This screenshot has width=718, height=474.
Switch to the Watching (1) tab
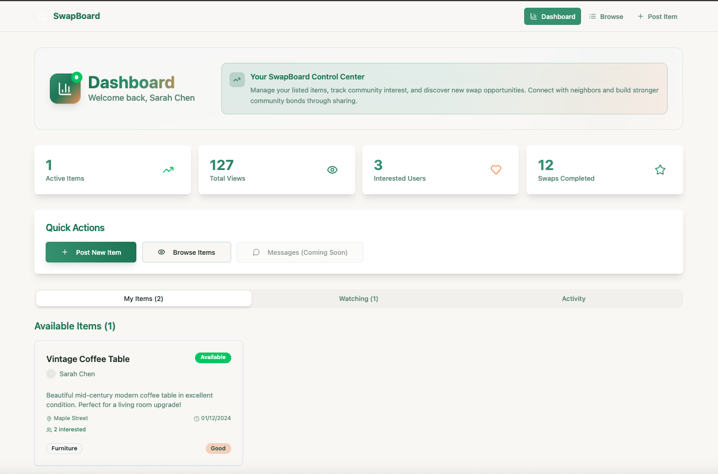tap(358, 298)
